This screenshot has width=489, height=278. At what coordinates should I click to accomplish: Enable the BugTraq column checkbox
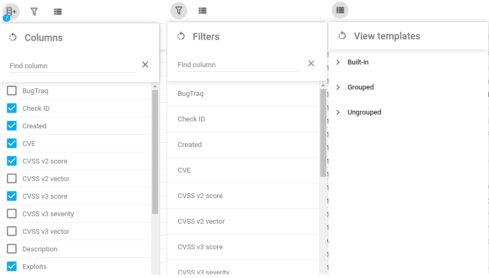pyautogui.click(x=12, y=91)
